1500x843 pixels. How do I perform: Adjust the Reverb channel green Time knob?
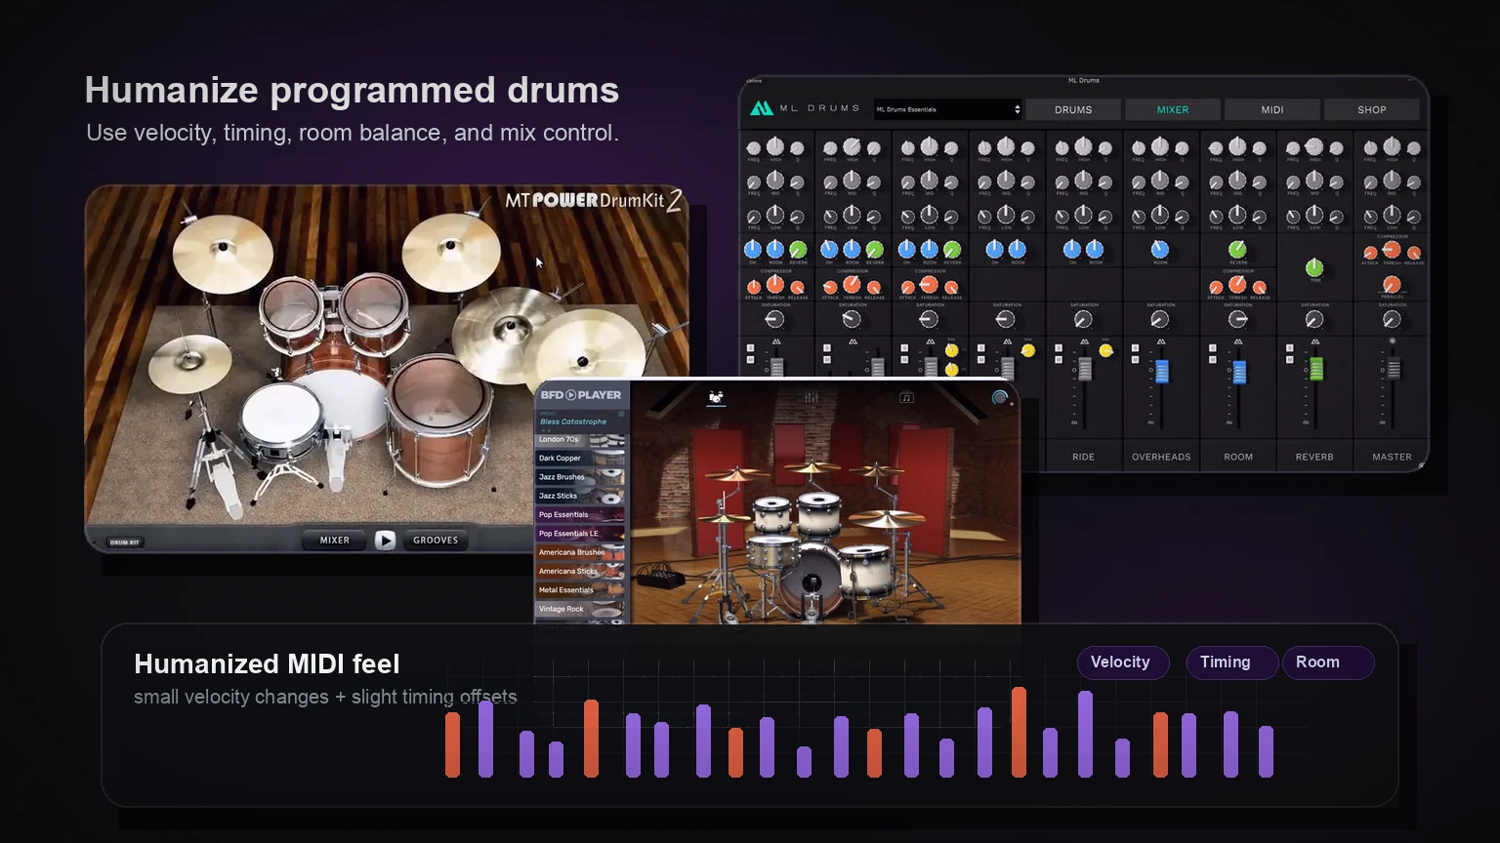coord(1314,267)
